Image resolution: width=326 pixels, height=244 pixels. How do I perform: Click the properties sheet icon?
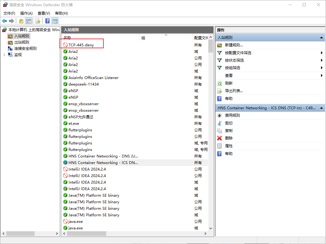click(220, 146)
